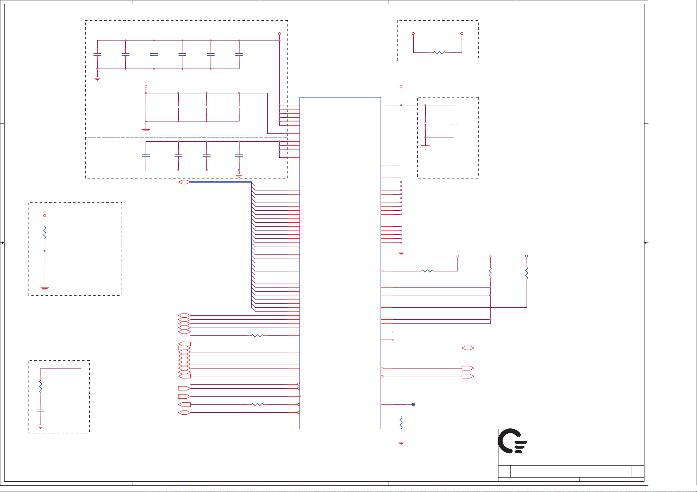Click the bus port symbol feeding the thick blue bus
Viewport: 697px width, 492px height.
pos(184,182)
